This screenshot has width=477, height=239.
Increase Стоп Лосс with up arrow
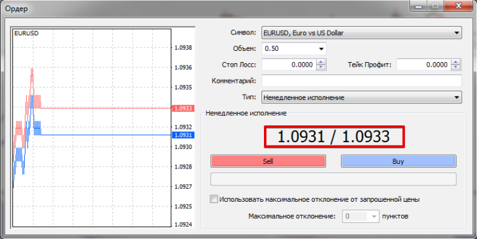point(321,62)
